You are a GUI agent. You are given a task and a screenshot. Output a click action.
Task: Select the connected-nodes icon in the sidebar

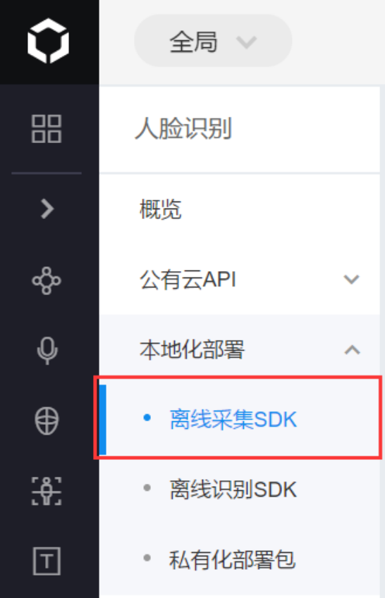(47, 281)
